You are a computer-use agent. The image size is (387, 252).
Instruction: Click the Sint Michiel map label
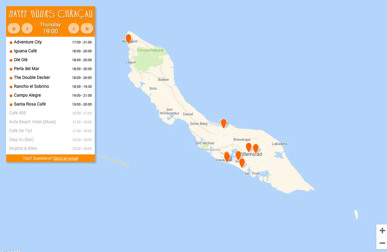tap(205, 143)
